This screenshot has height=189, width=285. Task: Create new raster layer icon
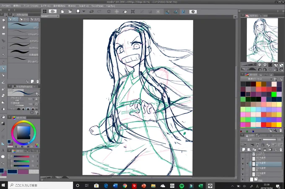coord(244,150)
